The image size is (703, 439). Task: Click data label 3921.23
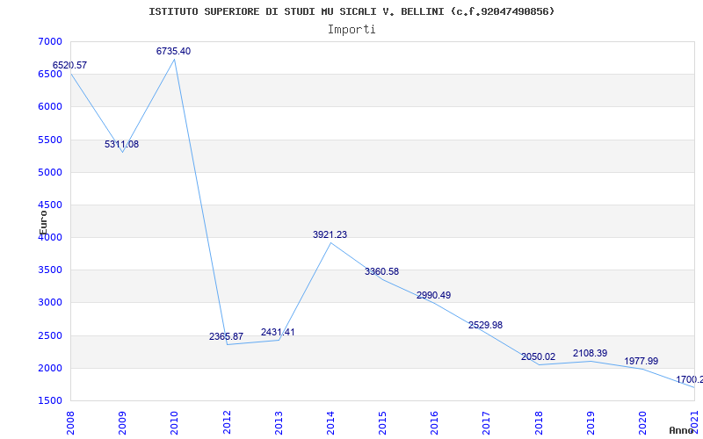pos(330,234)
